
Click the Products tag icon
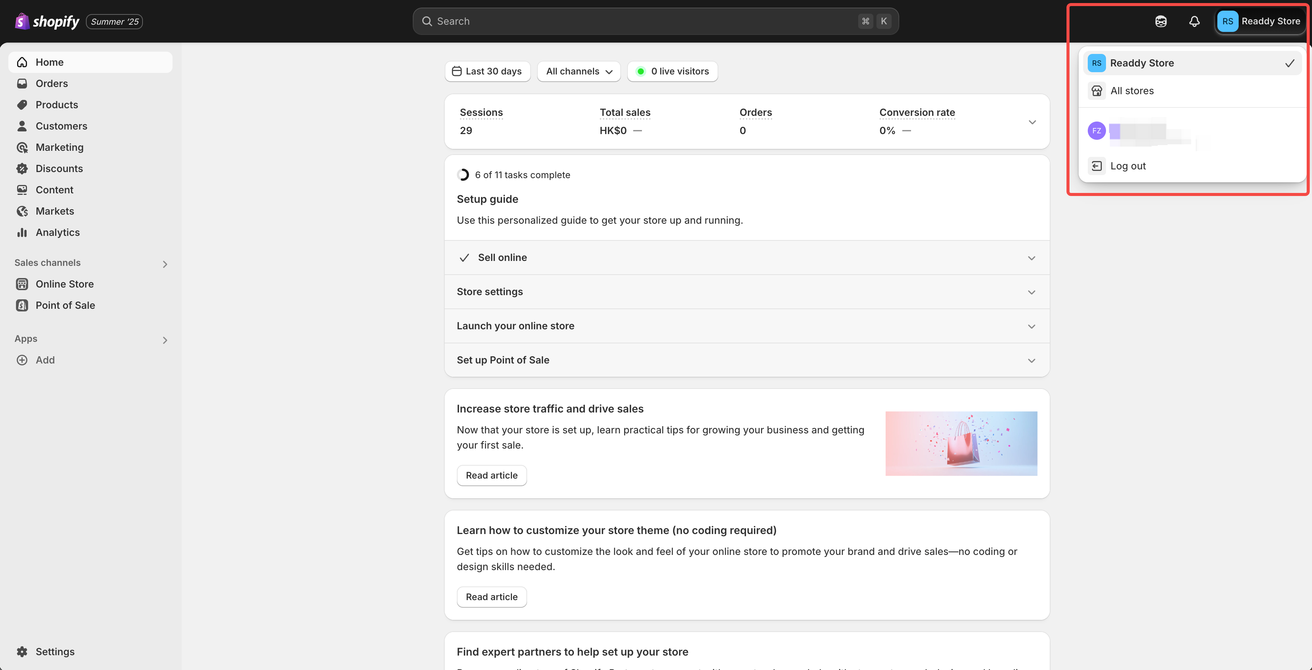(22, 105)
